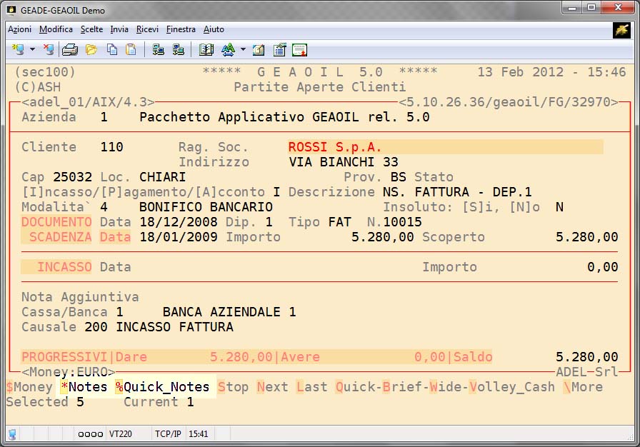This screenshot has height=447, width=640.
Task: Open the Finestra menu
Action: [x=181, y=29]
